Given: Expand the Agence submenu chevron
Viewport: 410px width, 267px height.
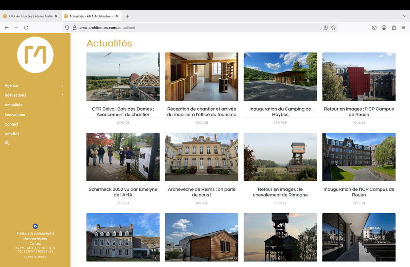Looking at the screenshot, I should (62, 86).
